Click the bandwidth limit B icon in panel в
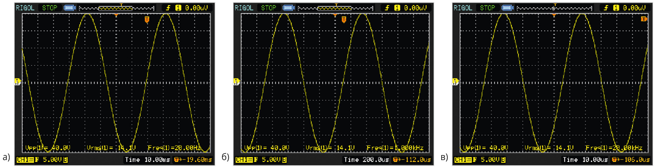 coord(503,159)
